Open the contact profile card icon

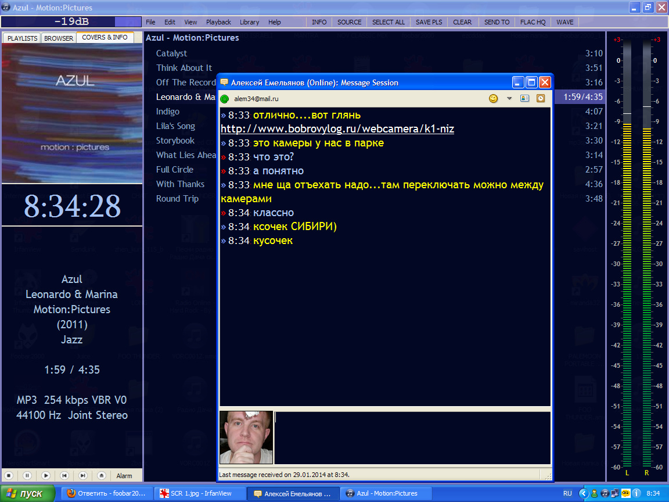point(524,99)
